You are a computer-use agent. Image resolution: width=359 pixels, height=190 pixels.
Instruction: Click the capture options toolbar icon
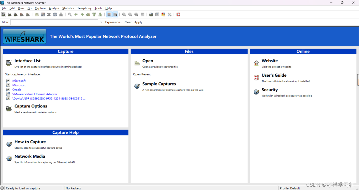coord(9,14)
